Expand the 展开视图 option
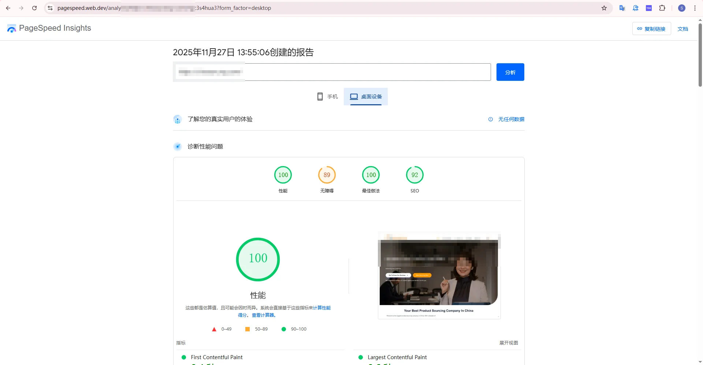The width and height of the screenshot is (703, 365). coord(509,343)
